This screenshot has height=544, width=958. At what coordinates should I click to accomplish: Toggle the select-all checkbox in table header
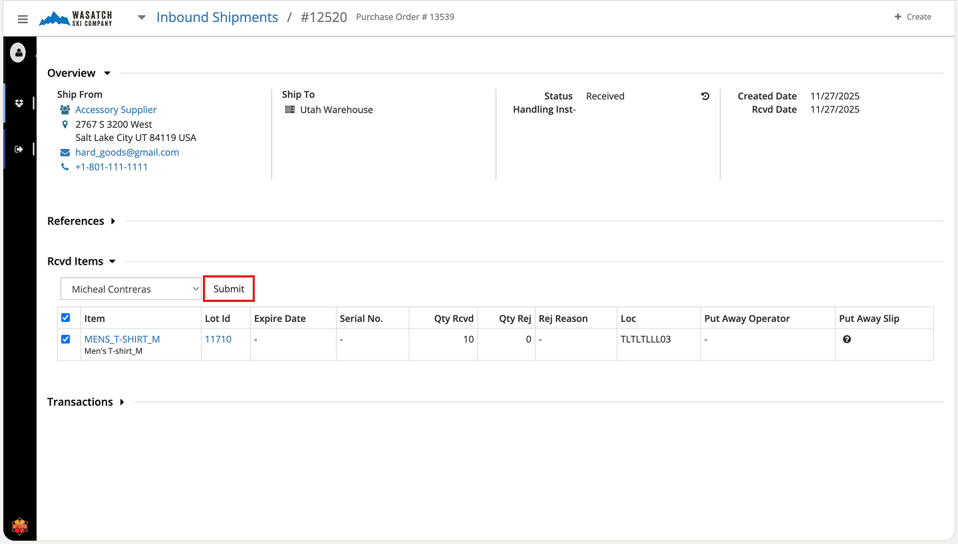click(x=66, y=318)
